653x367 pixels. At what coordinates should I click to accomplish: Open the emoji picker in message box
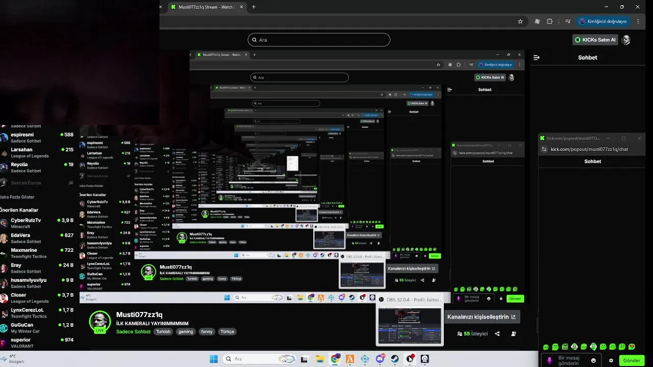click(x=593, y=360)
